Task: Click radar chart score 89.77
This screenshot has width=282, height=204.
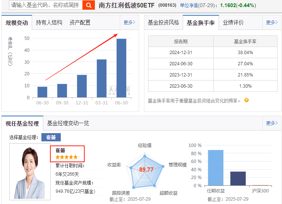Action: pyautogui.click(x=146, y=169)
